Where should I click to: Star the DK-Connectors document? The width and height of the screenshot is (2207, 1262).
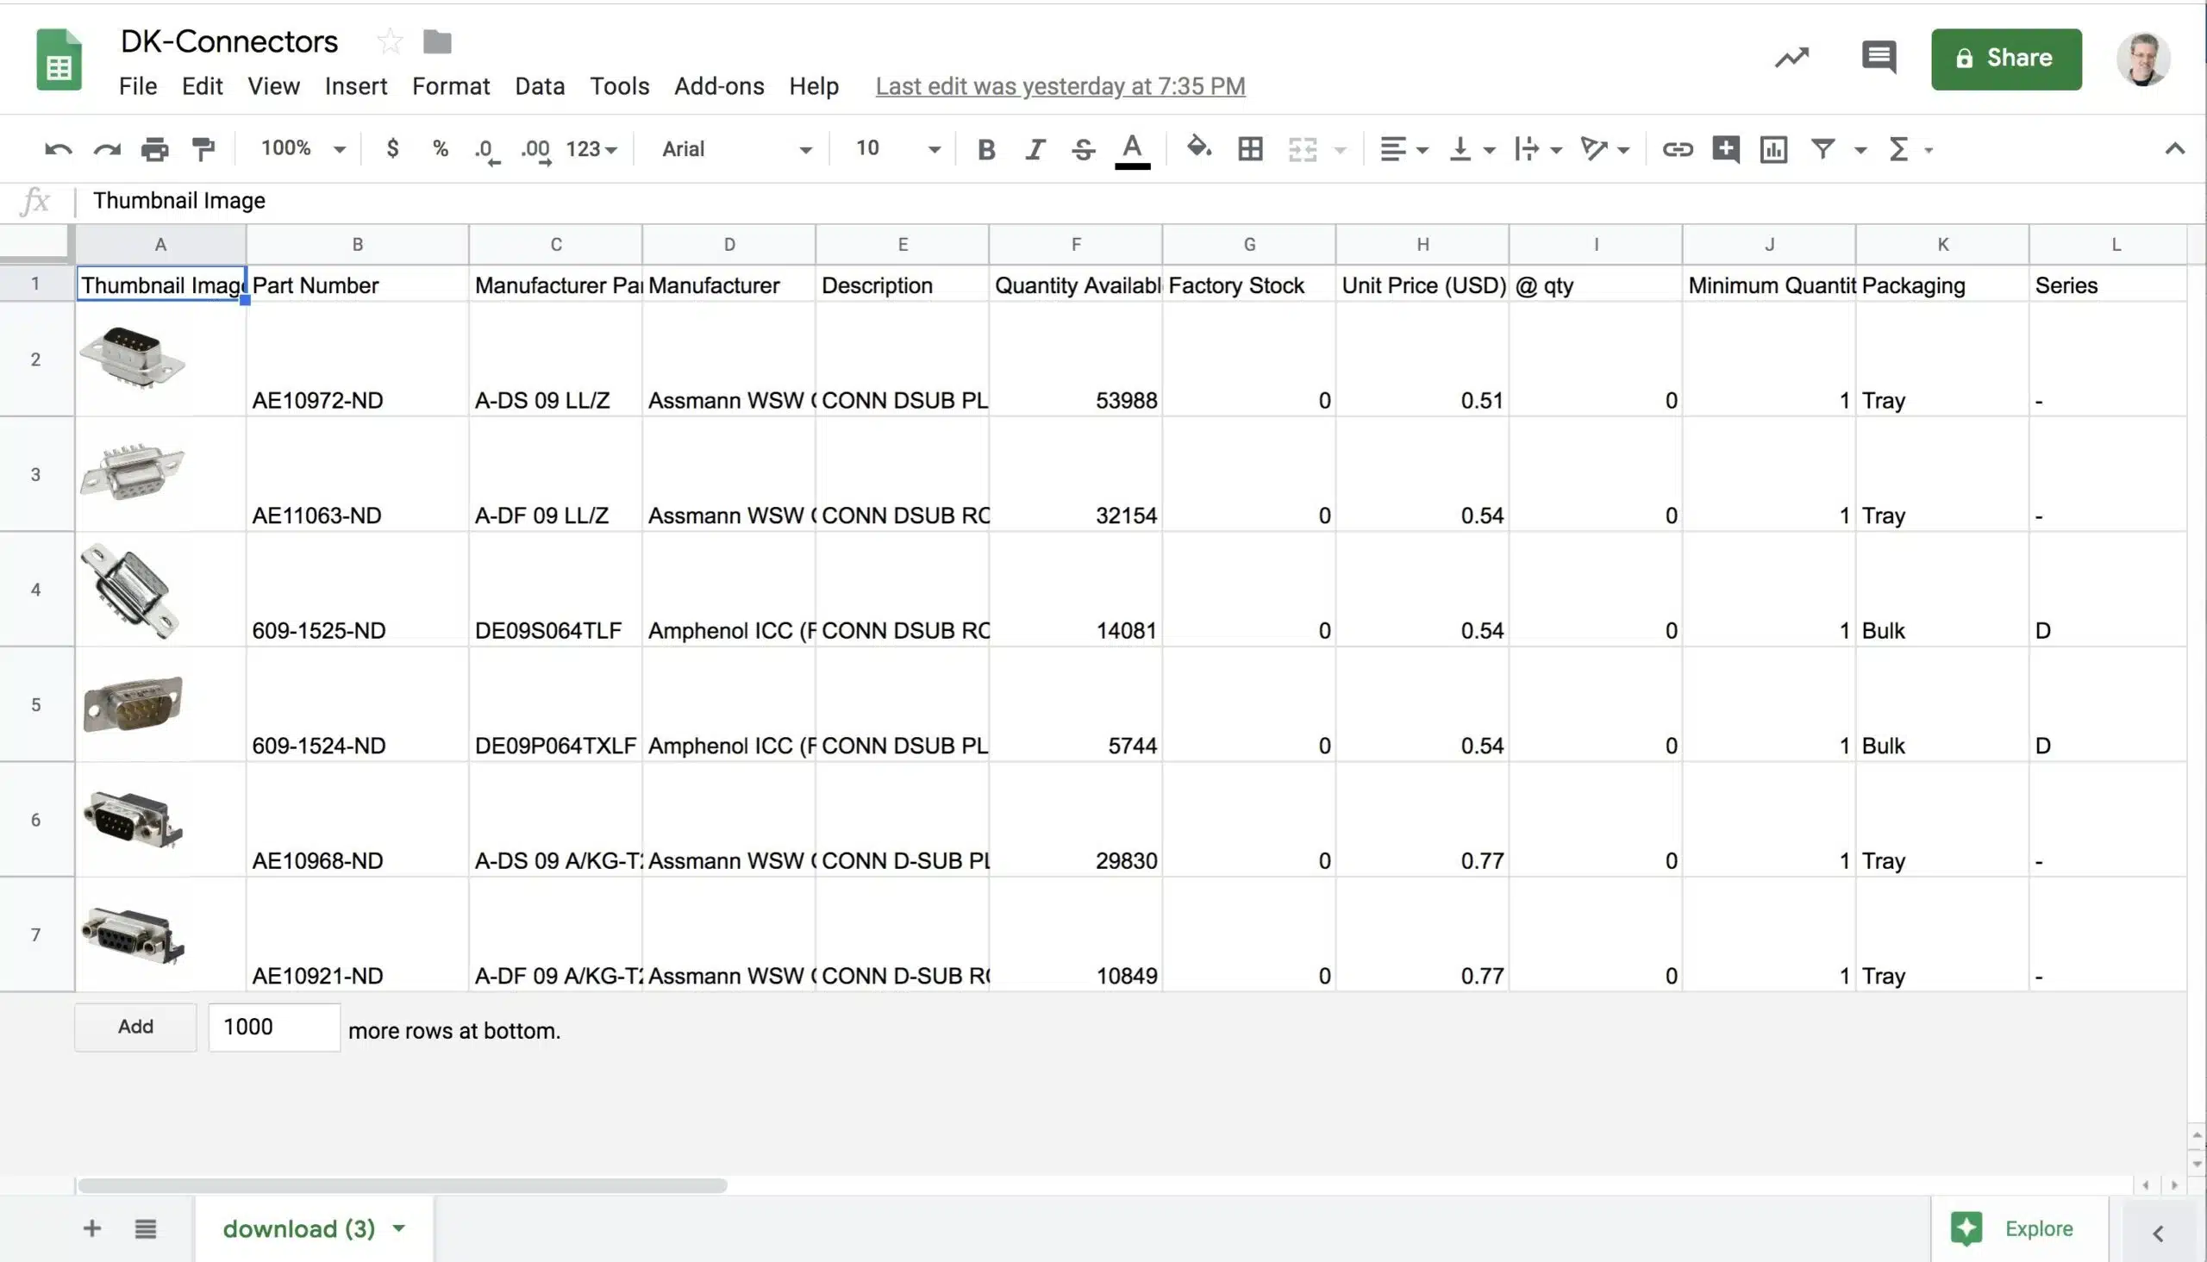389,41
